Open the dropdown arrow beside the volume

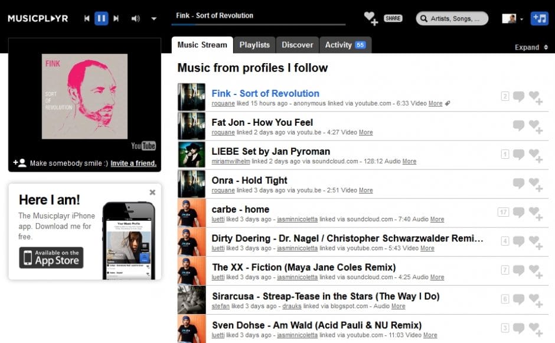154,19
